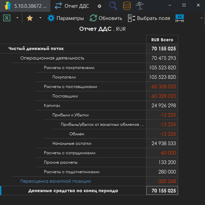
Task: Open Выбрать поля field chooser
Action: coord(149,18)
